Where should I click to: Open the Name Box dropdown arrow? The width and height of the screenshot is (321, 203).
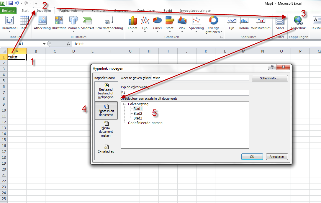click(x=44, y=44)
